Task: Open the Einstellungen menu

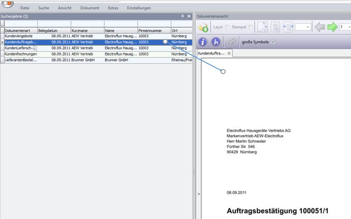Action: [139, 8]
